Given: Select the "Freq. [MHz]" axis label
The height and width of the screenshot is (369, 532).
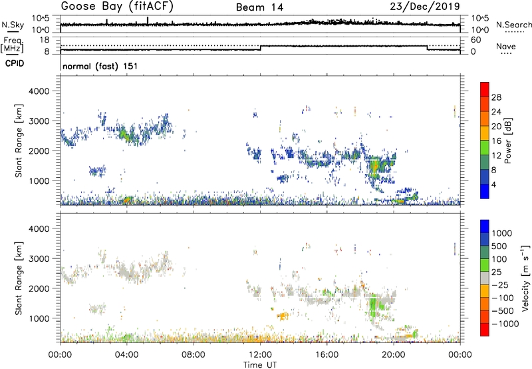Looking at the screenshot, I should (x=12, y=45).
